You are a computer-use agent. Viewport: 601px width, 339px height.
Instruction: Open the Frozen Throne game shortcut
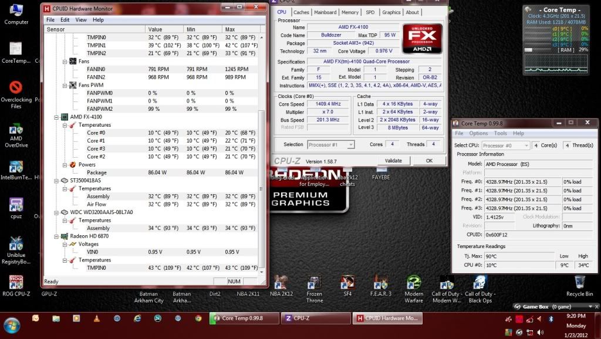[x=315, y=290]
